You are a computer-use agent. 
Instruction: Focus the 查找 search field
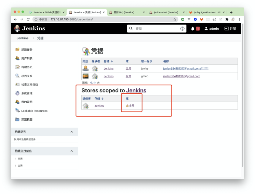pyautogui.click(x=157, y=29)
